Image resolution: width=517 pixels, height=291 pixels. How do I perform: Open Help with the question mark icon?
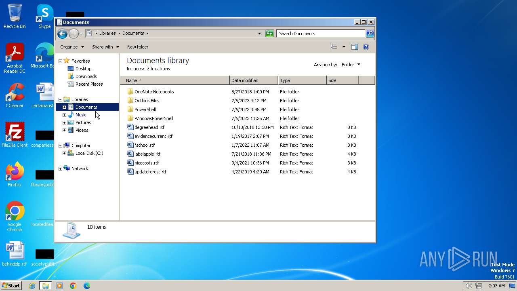point(366,47)
